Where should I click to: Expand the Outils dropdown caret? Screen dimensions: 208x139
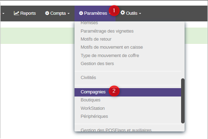[x=140, y=13]
